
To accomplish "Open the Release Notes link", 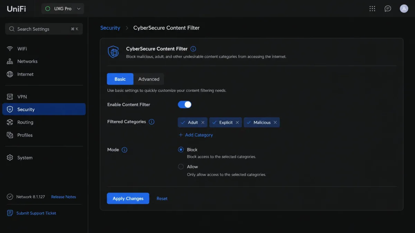I will pos(64,197).
